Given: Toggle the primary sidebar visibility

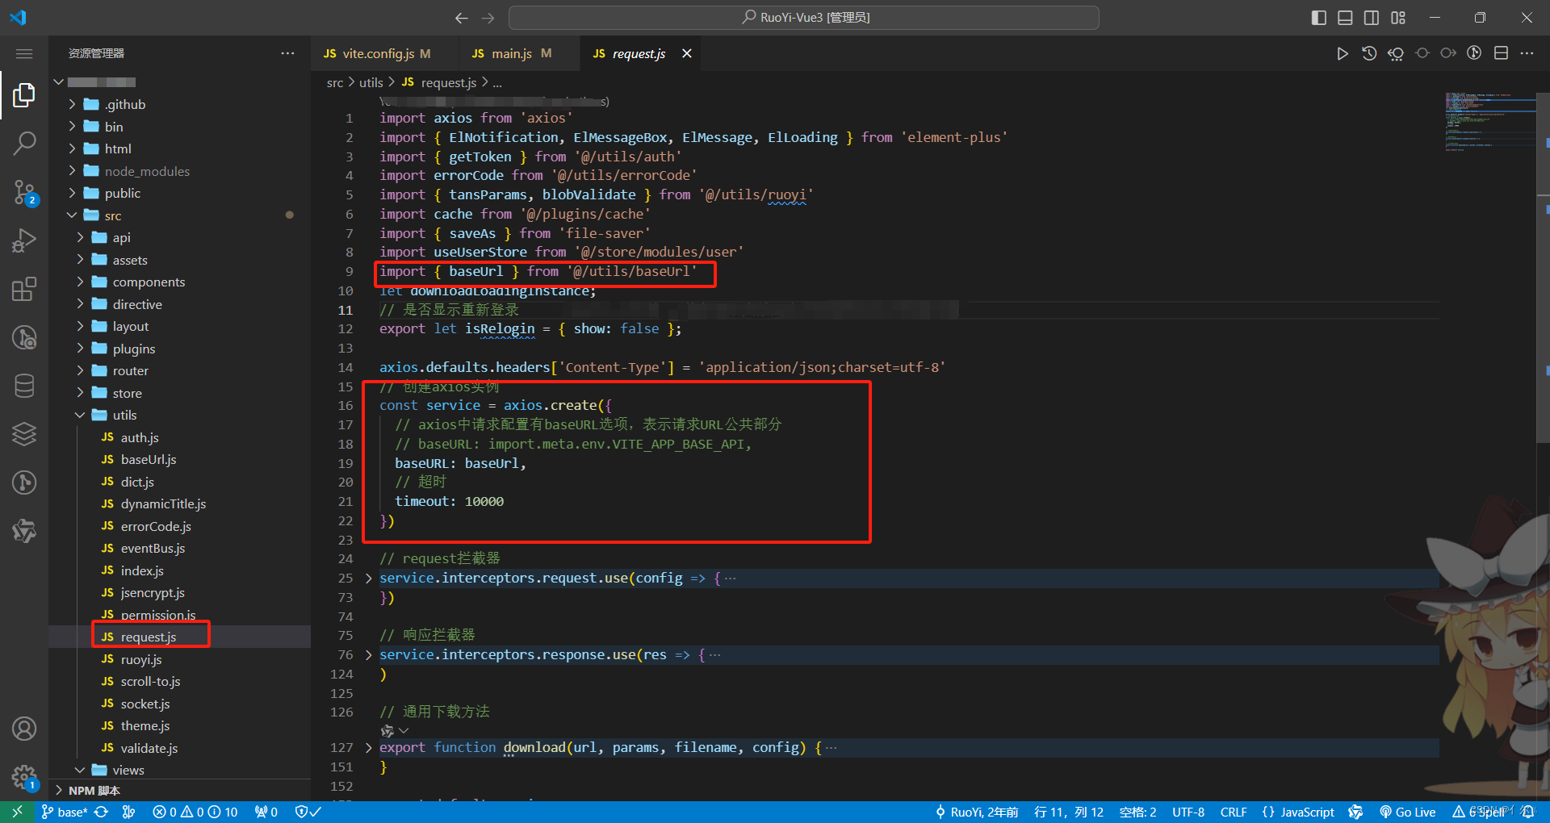Looking at the screenshot, I should pyautogui.click(x=1317, y=17).
